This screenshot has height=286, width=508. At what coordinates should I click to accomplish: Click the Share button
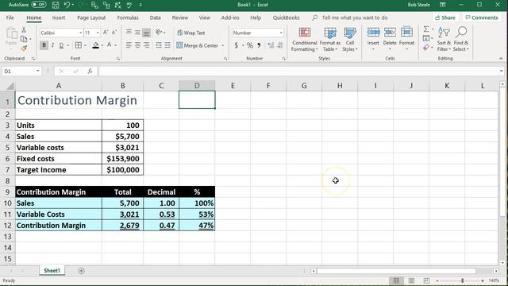click(x=445, y=17)
